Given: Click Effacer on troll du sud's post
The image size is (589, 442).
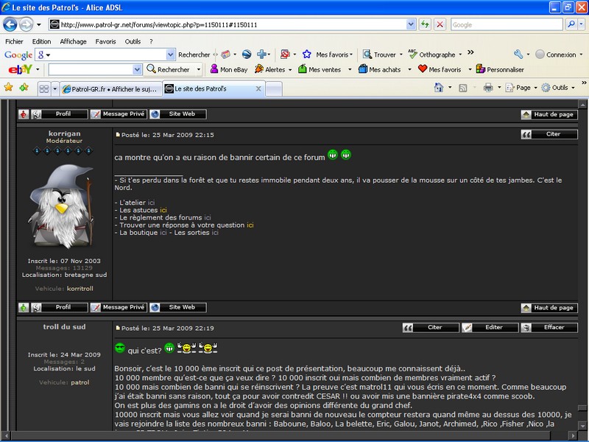Looking at the screenshot, I should [x=549, y=328].
